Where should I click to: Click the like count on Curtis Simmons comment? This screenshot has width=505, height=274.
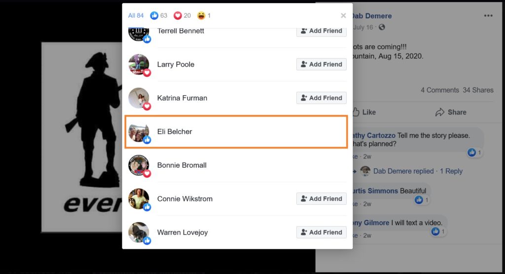422,200
